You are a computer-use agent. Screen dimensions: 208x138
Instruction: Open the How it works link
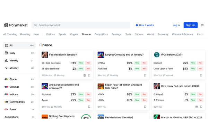point(145,25)
